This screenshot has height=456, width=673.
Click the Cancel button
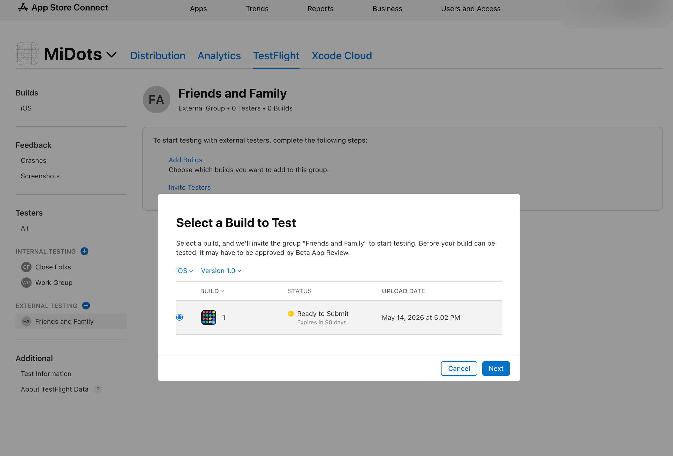tap(459, 369)
